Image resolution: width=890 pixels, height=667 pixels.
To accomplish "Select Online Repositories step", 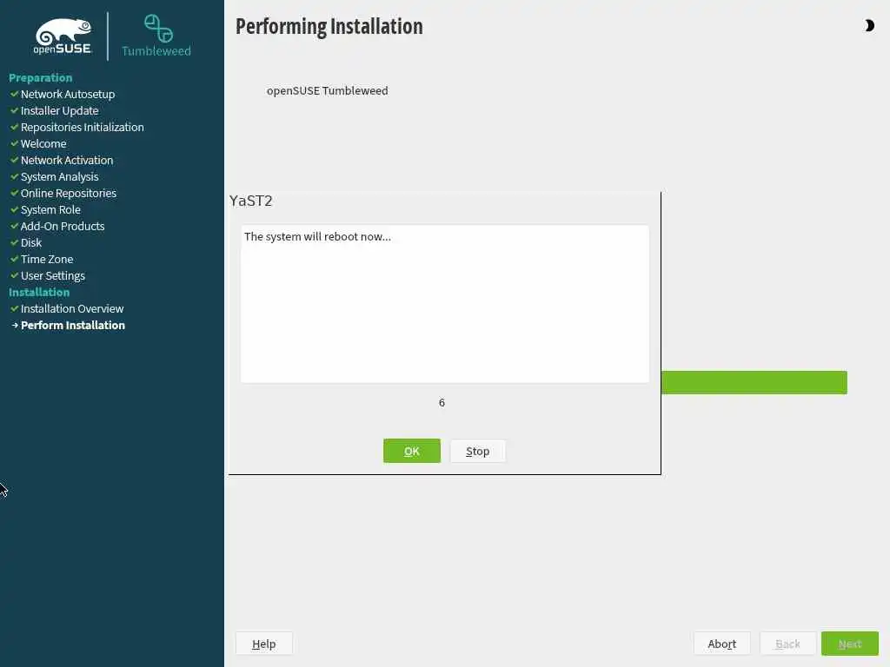I will pyautogui.click(x=69, y=193).
